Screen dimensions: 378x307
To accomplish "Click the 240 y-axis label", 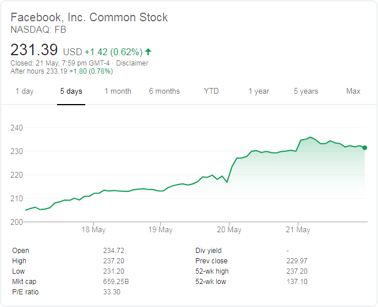I will (x=16, y=128).
